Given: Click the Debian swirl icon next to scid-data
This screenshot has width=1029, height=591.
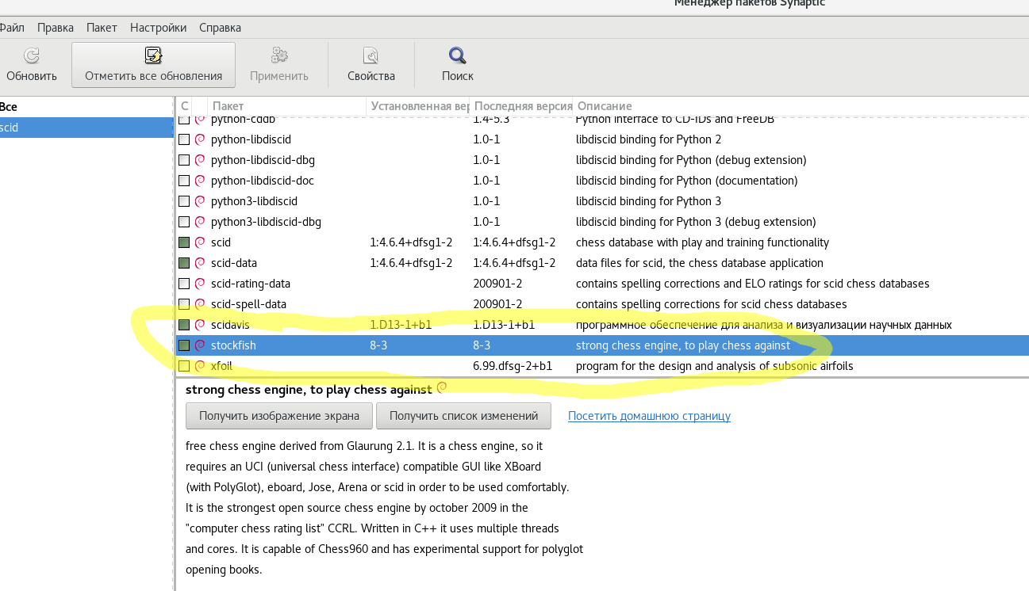Looking at the screenshot, I should click(x=200, y=263).
